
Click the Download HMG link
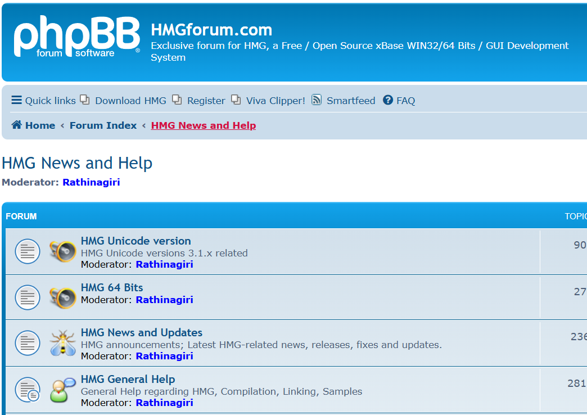[130, 101]
